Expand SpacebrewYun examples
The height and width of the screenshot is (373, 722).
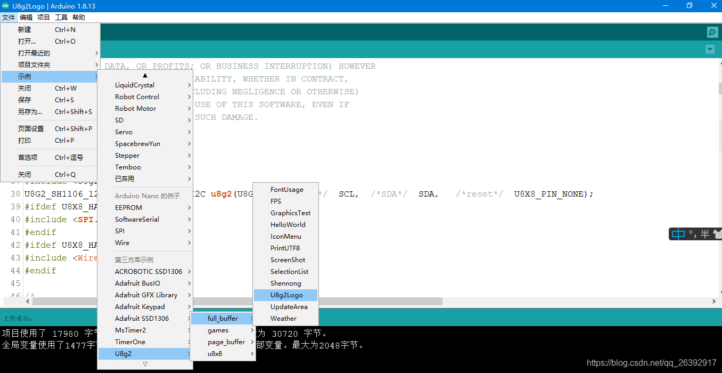[x=145, y=144]
